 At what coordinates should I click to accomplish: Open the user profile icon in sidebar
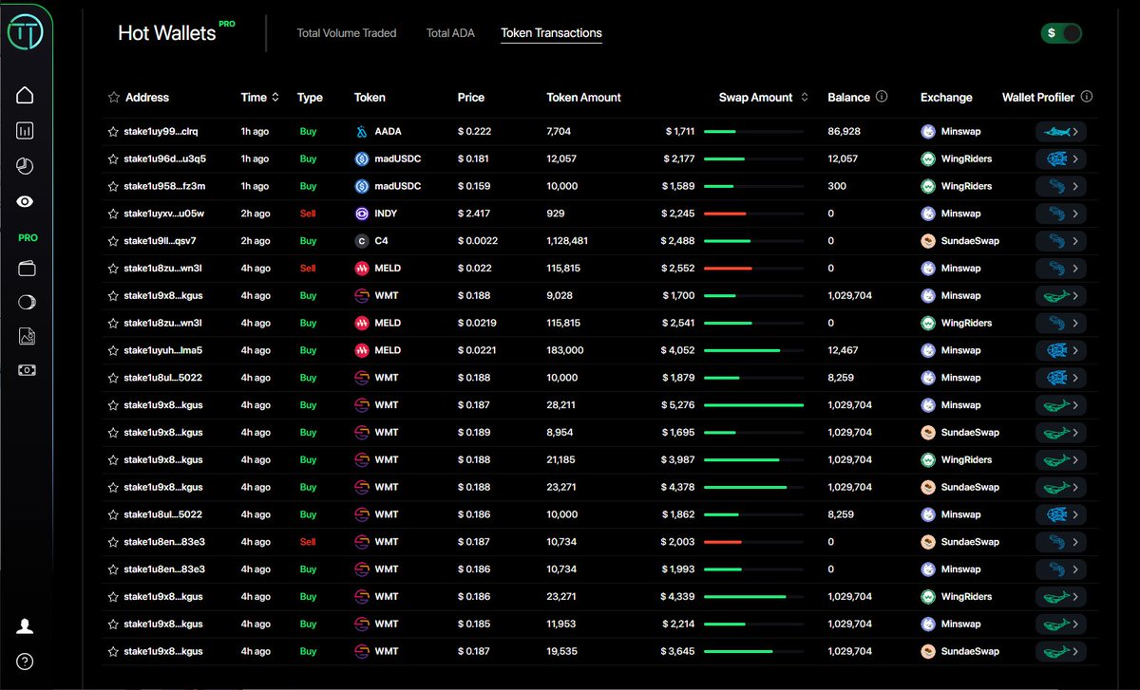click(x=26, y=626)
